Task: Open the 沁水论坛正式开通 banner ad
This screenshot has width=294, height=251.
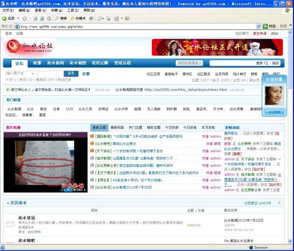Action: [x=217, y=47]
